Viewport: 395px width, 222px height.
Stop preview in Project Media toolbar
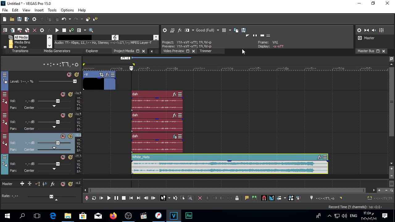[64, 30]
